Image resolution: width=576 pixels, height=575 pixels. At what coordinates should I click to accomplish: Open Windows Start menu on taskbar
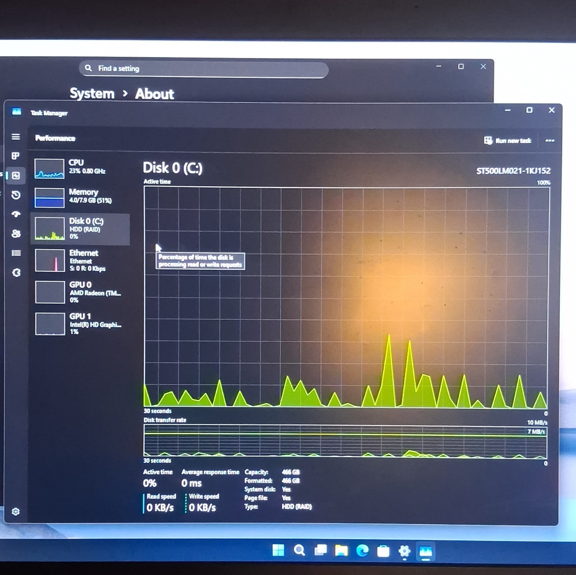pyautogui.click(x=278, y=550)
